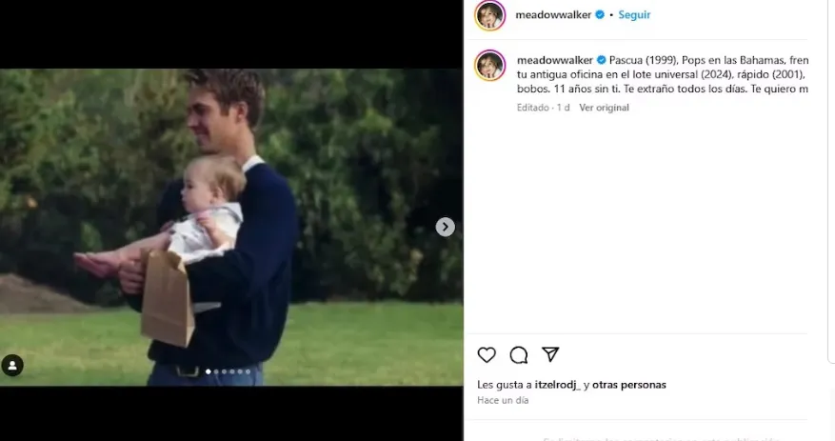
Task: Follow meadowwalker with the Seguir button
Action: [634, 15]
